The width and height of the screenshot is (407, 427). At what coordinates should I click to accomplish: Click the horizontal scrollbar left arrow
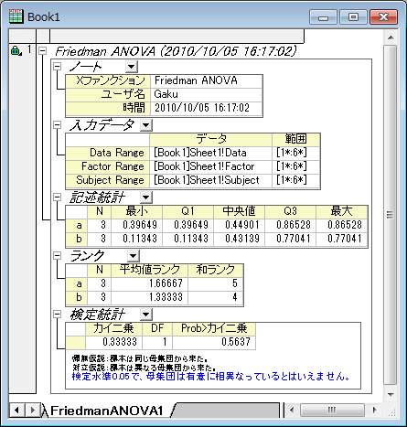click(x=292, y=410)
